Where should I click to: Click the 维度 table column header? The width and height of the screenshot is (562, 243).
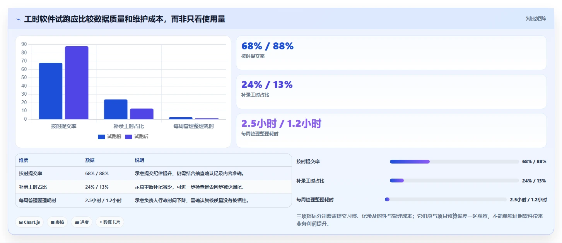[x=24, y=160]
